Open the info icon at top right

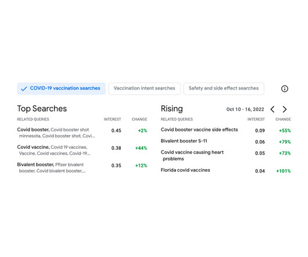tap(284, 89)
